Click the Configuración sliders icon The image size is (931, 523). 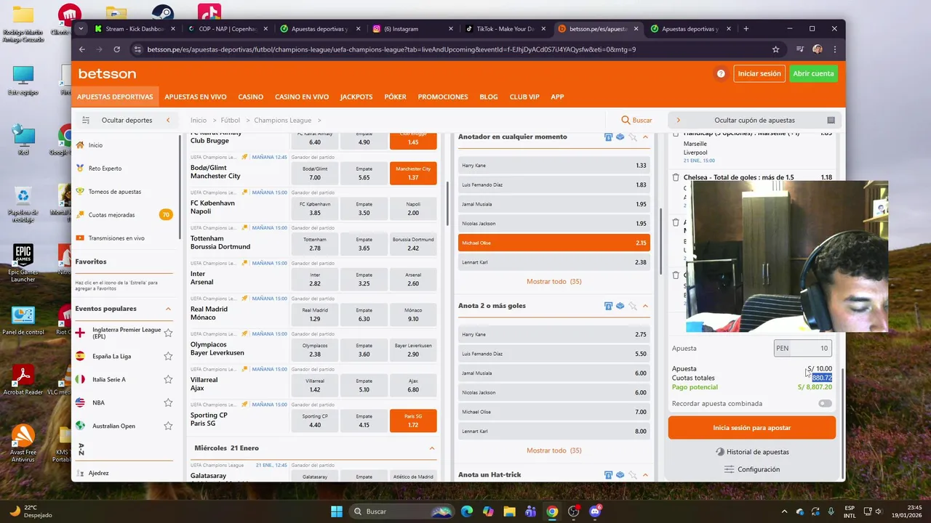[730, 469]
